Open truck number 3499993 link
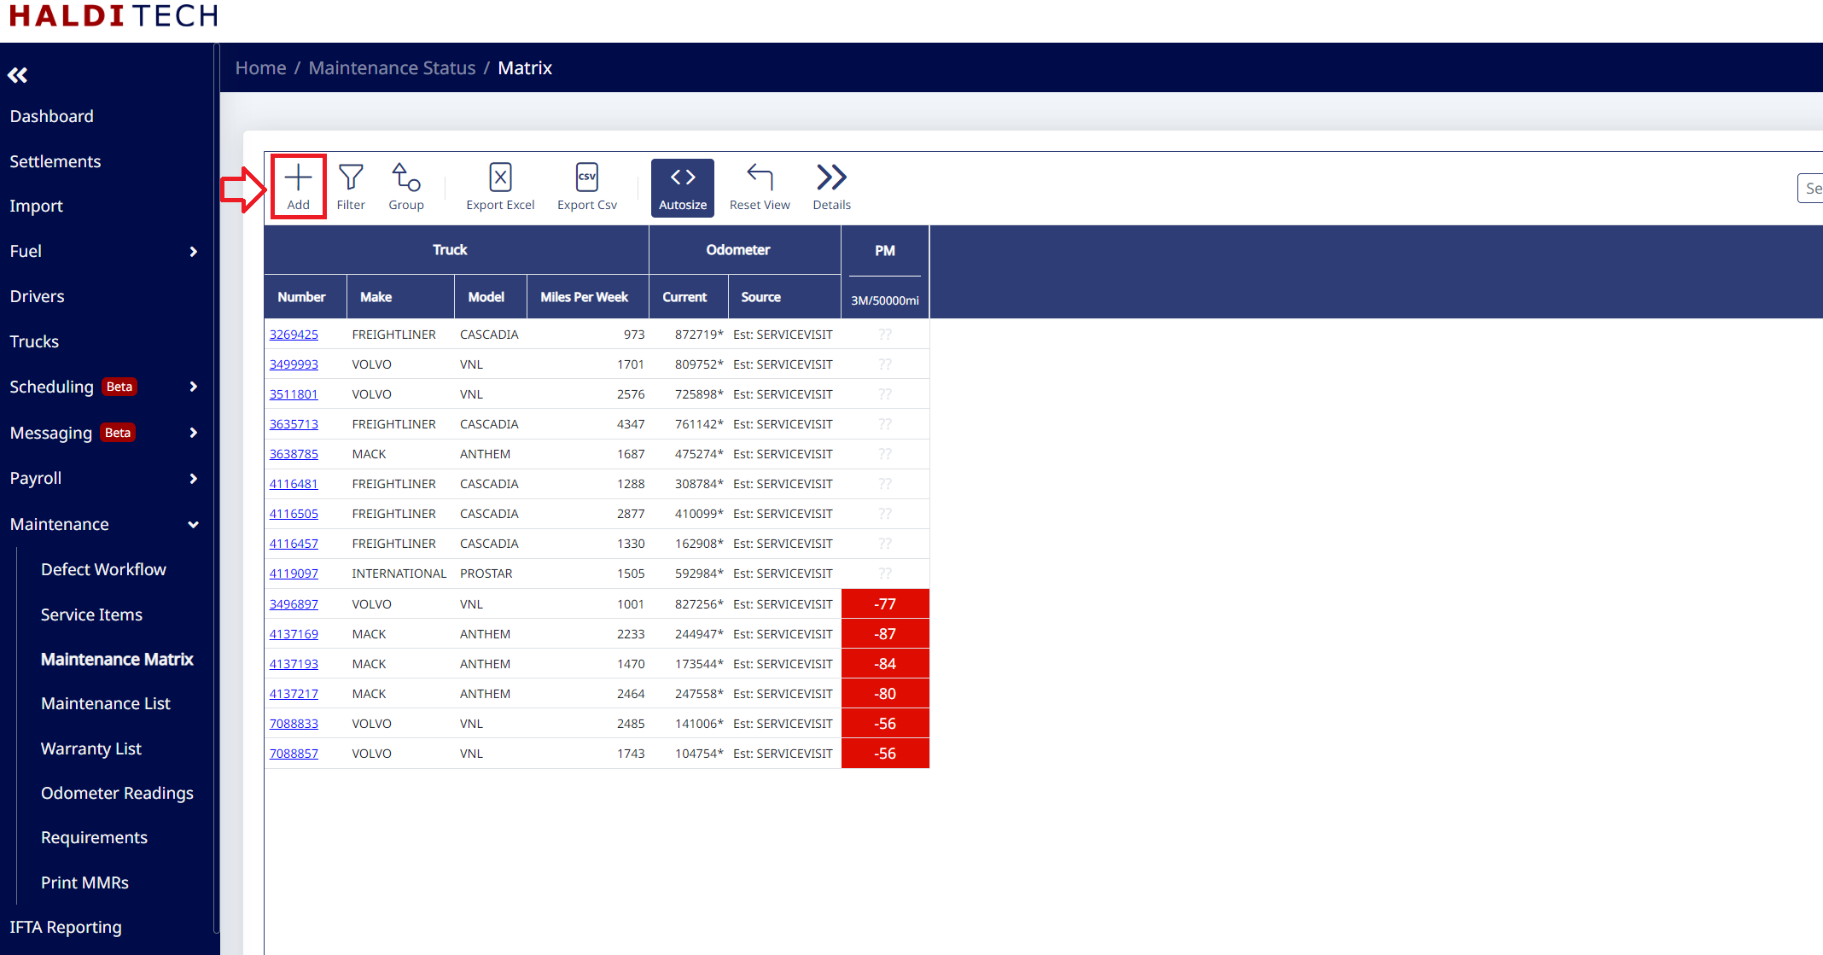 294,364
